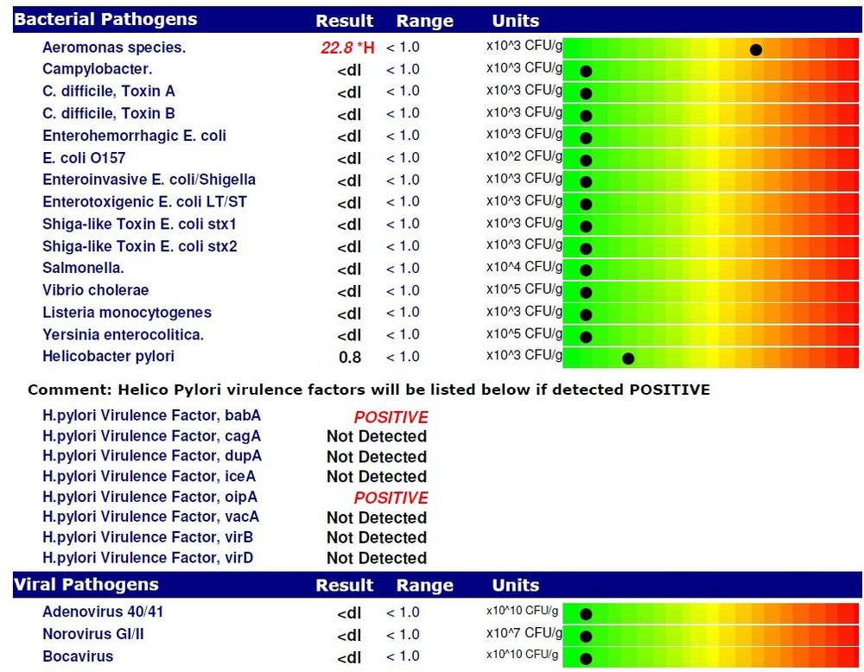864x672 pixels.
Task: Select the virD Not Detected result
Action: tap(377, 558)
